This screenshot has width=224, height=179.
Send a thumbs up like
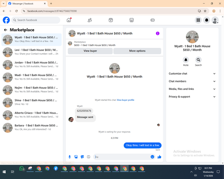pos(159,157)
